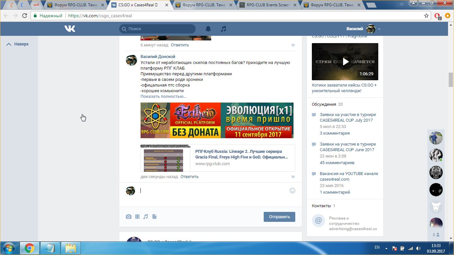Like Василий Донской's comment from two seconds ago
The image size is (454, 255).
(x=293, y=177)
